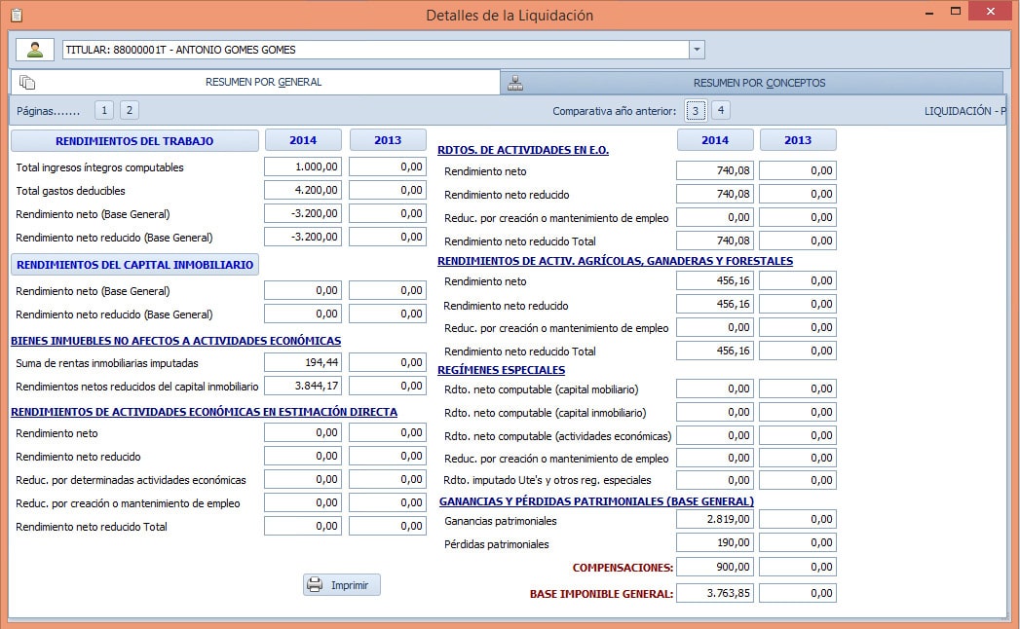Click the 2014 Rdto. imputado Ute's y otros reg. especiales field
1020x629 pixels.
[715, 481]
